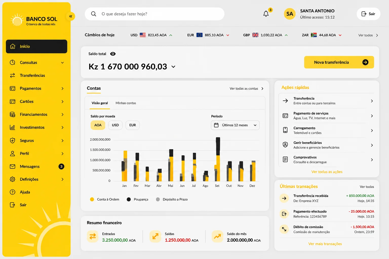Click the Comprovativos document icon
The width and height of the screenshot is (389, 259).
(285, 159)
